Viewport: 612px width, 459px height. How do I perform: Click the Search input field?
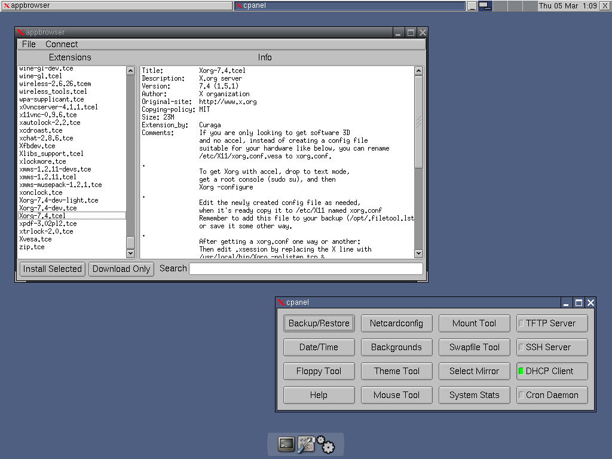(306, 268)
